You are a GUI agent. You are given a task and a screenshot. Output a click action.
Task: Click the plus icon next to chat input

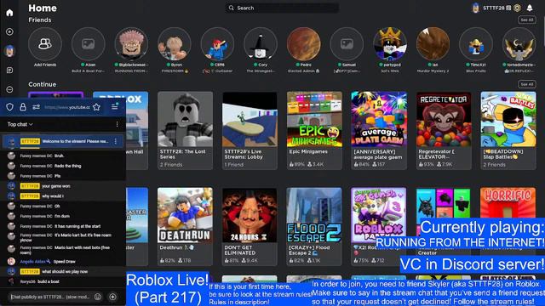[112, 297]
